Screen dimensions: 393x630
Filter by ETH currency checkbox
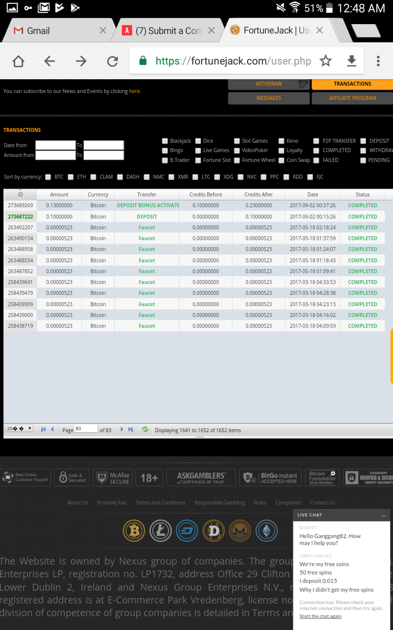pyautogui.click(x=71, y=177)
